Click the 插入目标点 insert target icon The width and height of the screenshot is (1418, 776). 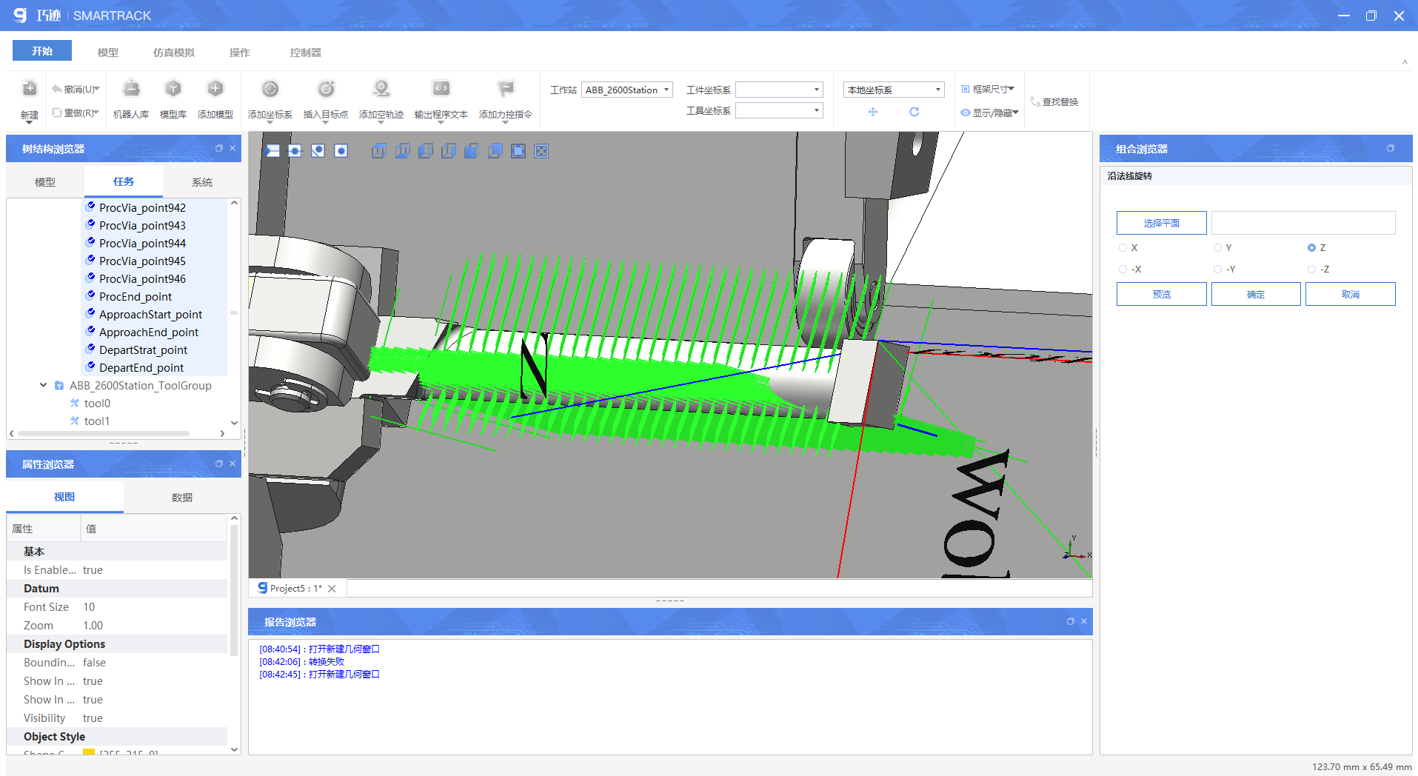(x=326, y=90)
